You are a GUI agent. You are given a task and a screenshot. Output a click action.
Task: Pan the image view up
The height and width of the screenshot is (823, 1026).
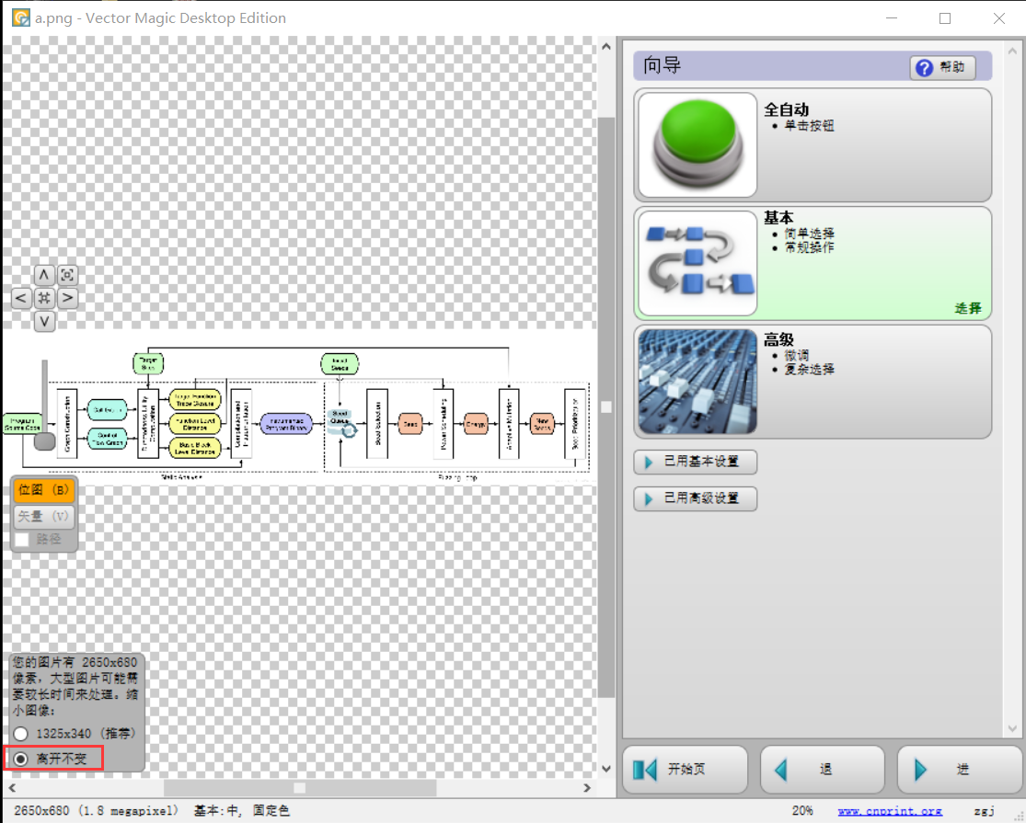coord(44,275)
